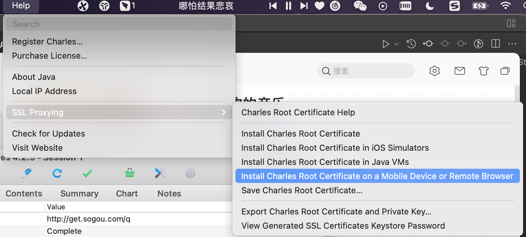Click the segmented bars monitor icon in menu bar
The height and width of the screenshot is (237, 526).
(405, 6)
